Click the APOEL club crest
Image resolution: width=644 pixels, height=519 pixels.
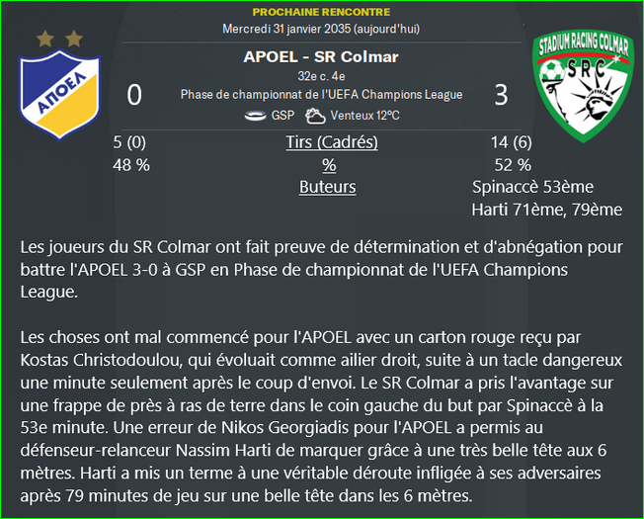coord(60,95)
